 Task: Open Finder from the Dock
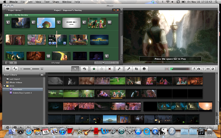click(12, 131)
